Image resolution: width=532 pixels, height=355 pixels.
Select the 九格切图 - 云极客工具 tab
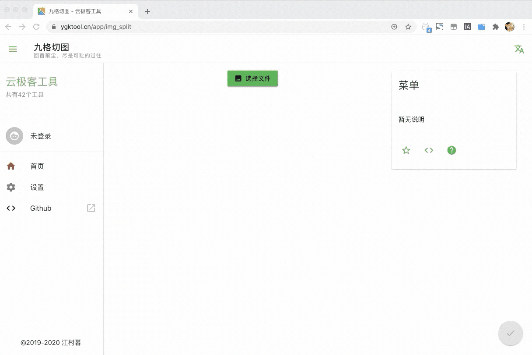86,11
